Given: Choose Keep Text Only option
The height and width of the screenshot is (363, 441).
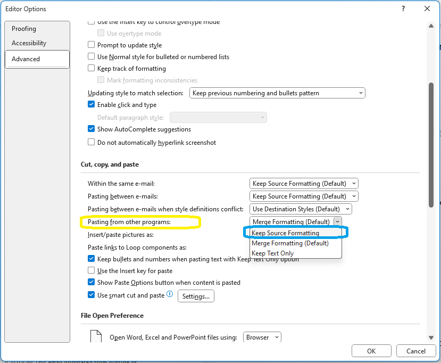Looking at the screenshot, I should [x=273, y=253].
